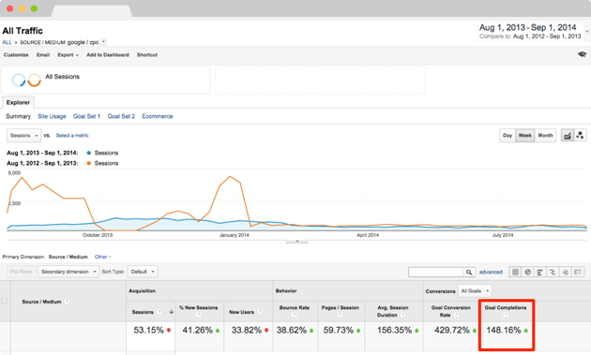The height and width of the screenshot is (355, 591).
Task: Select the pie chart percentage view icon
Action: (x=527, y=272)
